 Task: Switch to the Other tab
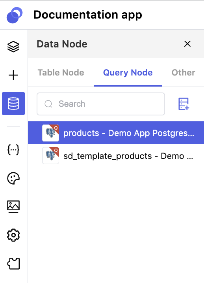183,73
